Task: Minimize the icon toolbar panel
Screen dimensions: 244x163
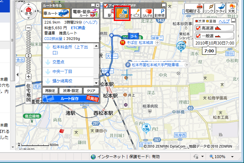Action: (164, 6)
